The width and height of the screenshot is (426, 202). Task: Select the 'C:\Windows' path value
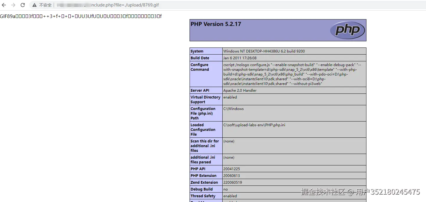[233, 109]
